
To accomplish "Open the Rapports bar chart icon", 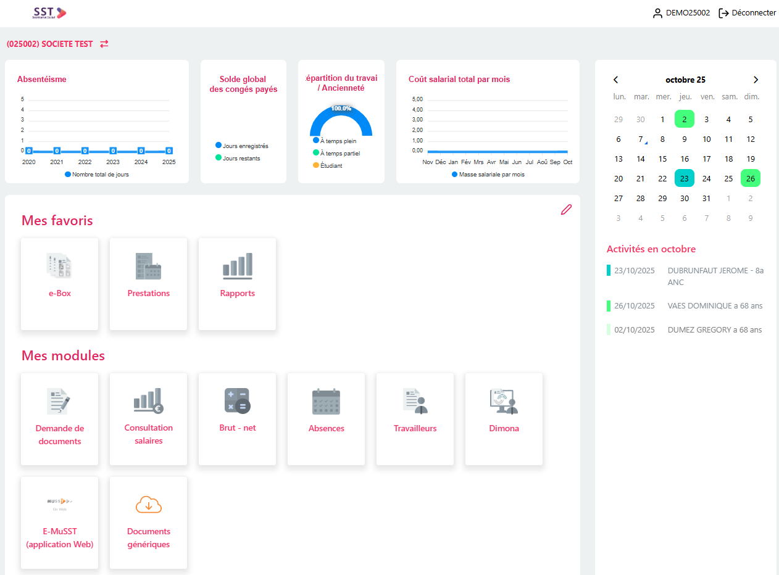I will [x=237, y=266].
